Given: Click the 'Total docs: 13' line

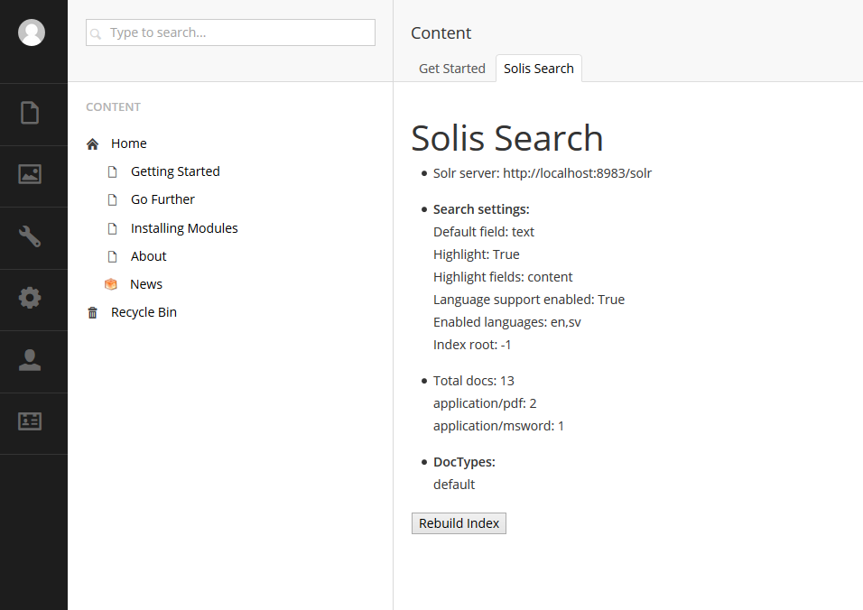Looking at the screenshot, I should 474,381.
